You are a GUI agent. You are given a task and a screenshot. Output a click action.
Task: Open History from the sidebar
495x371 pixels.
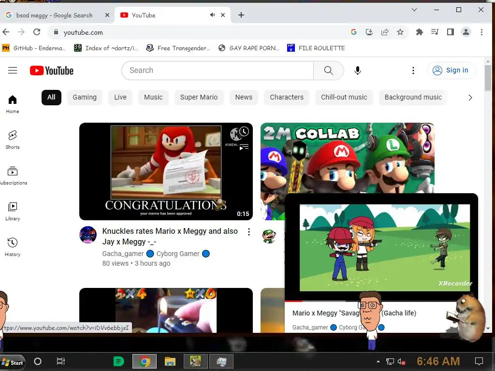[x=13, y=247]
